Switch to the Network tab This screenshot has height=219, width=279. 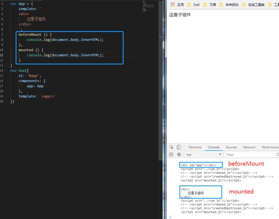[x=249, y=147]
